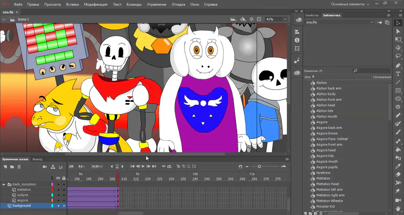Collapse the icon panel dock with double arrows

pyautogui.click(x=296, y=11)
